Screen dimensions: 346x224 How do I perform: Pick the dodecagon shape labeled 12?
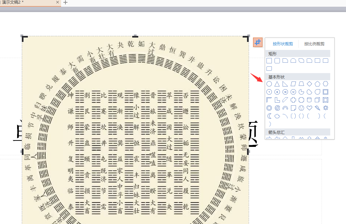pyautogui.click(x=293, y=92)
